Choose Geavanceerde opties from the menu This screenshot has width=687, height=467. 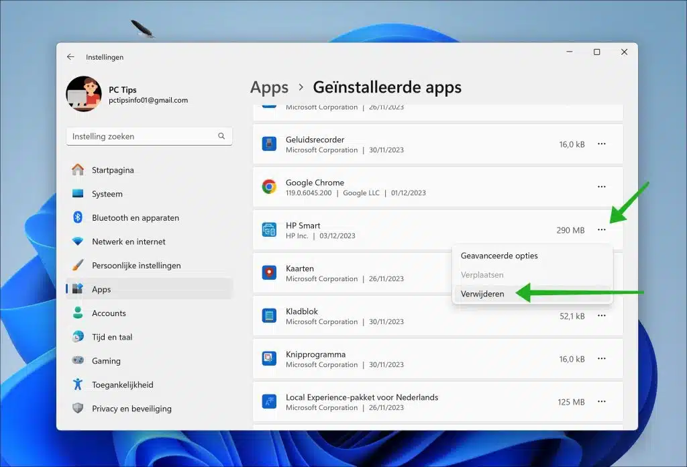click(498, 256)
